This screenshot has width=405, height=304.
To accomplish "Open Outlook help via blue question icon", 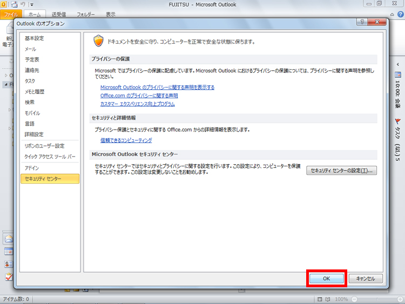I will 401,14.
